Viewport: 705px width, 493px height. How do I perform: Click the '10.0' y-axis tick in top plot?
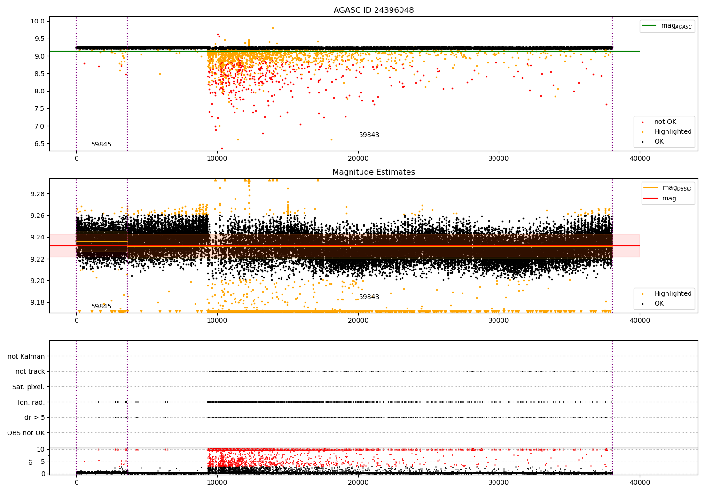[x=39, y=22]
